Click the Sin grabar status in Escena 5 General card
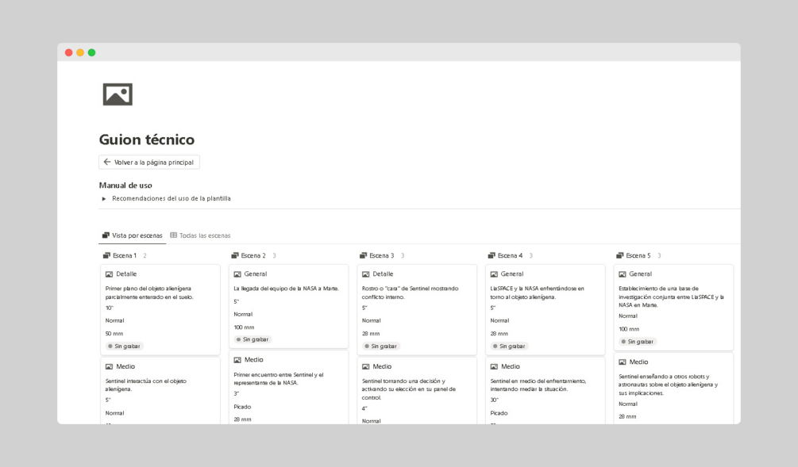Viewport: 798px width, 467px height. [x=640, y=342]
